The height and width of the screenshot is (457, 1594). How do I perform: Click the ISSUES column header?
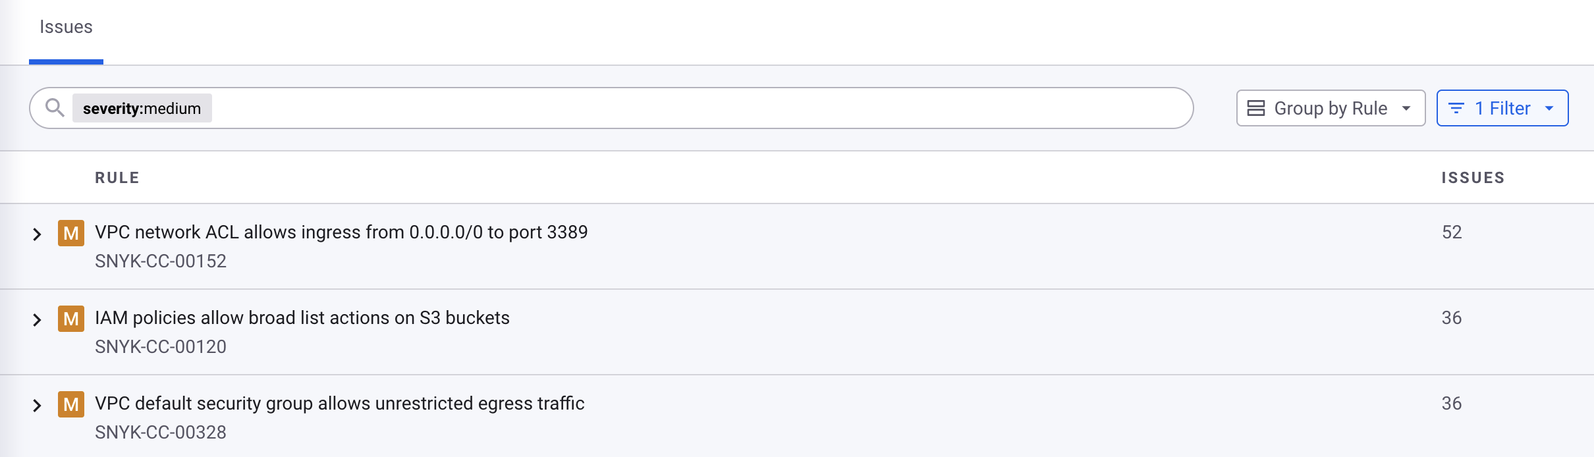1473,178
